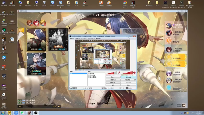Launch 搜狗高速浏览器 browser shortcut

pyautogui.click(x=60, y=4)
